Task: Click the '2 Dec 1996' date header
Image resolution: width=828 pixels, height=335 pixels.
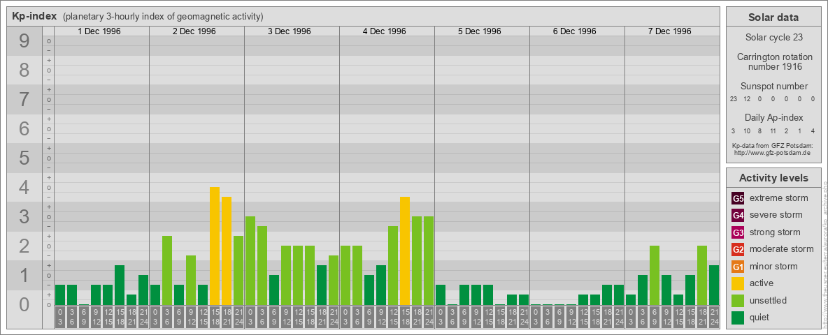Action: pos(194,31)
